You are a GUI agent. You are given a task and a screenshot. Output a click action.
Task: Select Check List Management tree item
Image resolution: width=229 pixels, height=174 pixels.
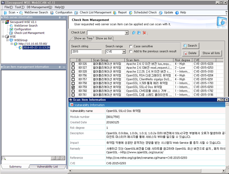29,33
